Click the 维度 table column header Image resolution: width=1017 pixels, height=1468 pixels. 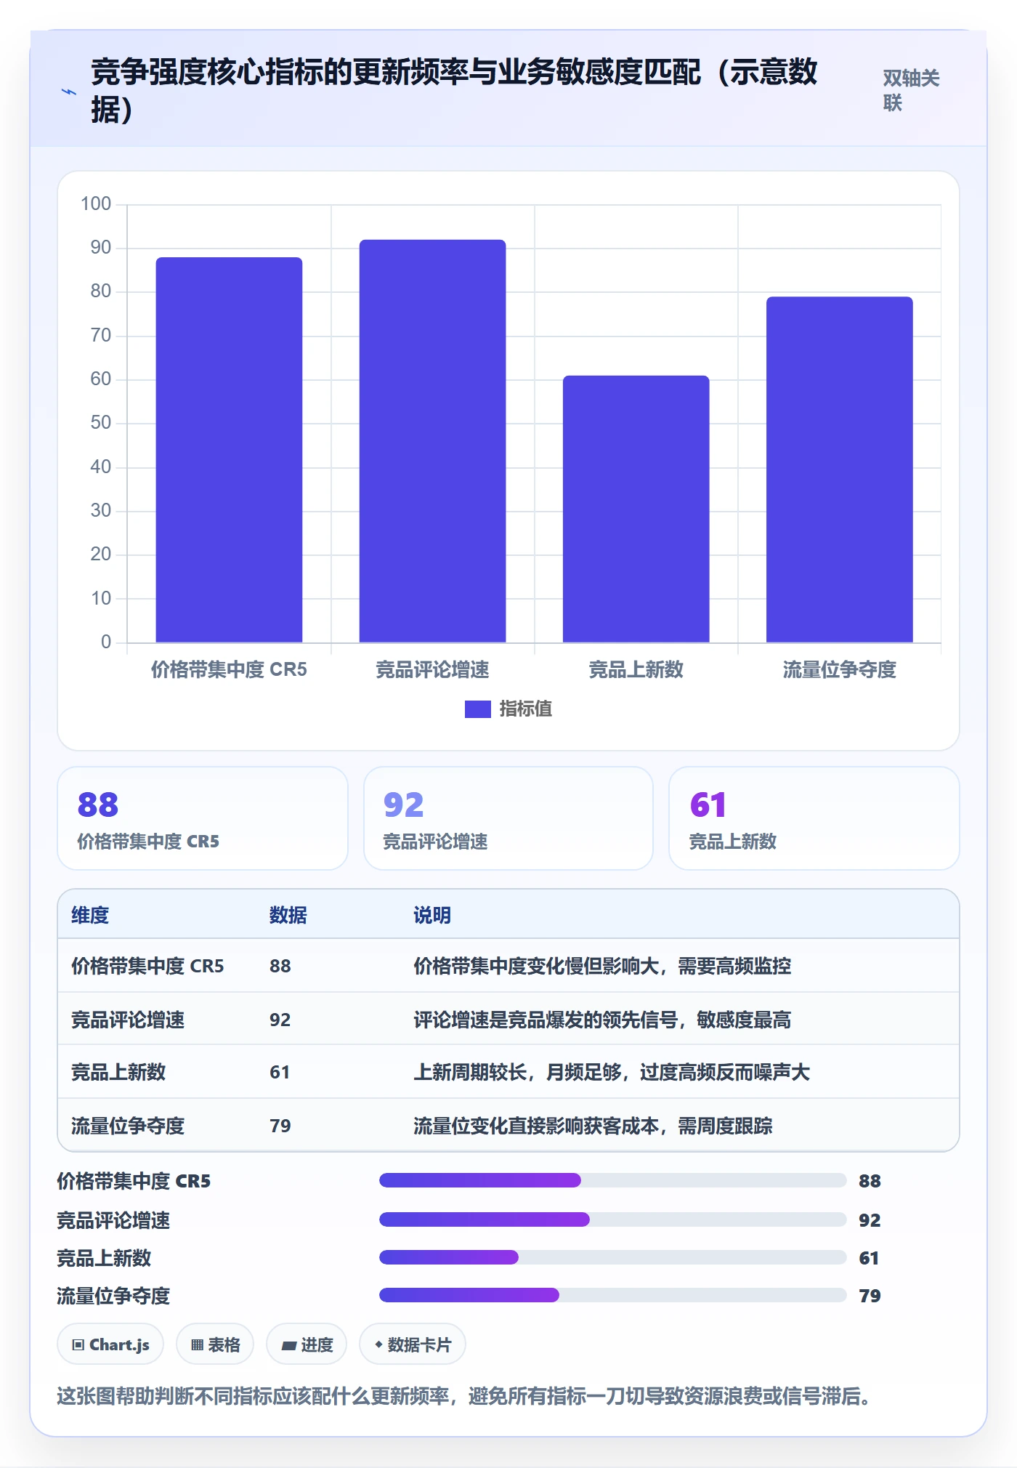click(90, 915)
